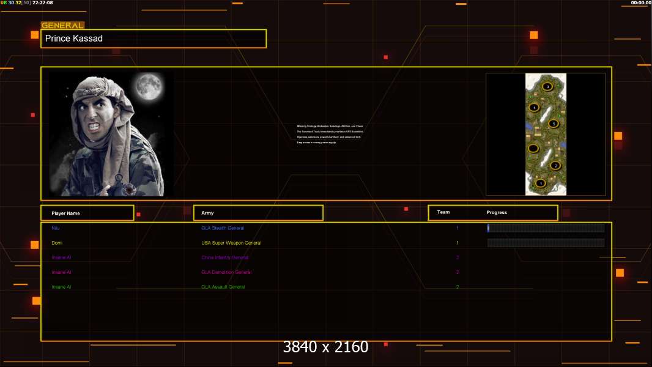Click team number 1 in Domi's row

pyautogui.click(x=458, y=243)
